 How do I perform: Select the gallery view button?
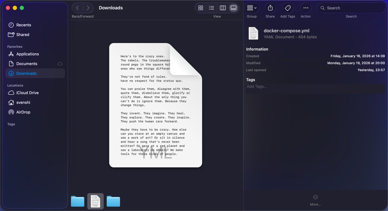tap(233, 8)
